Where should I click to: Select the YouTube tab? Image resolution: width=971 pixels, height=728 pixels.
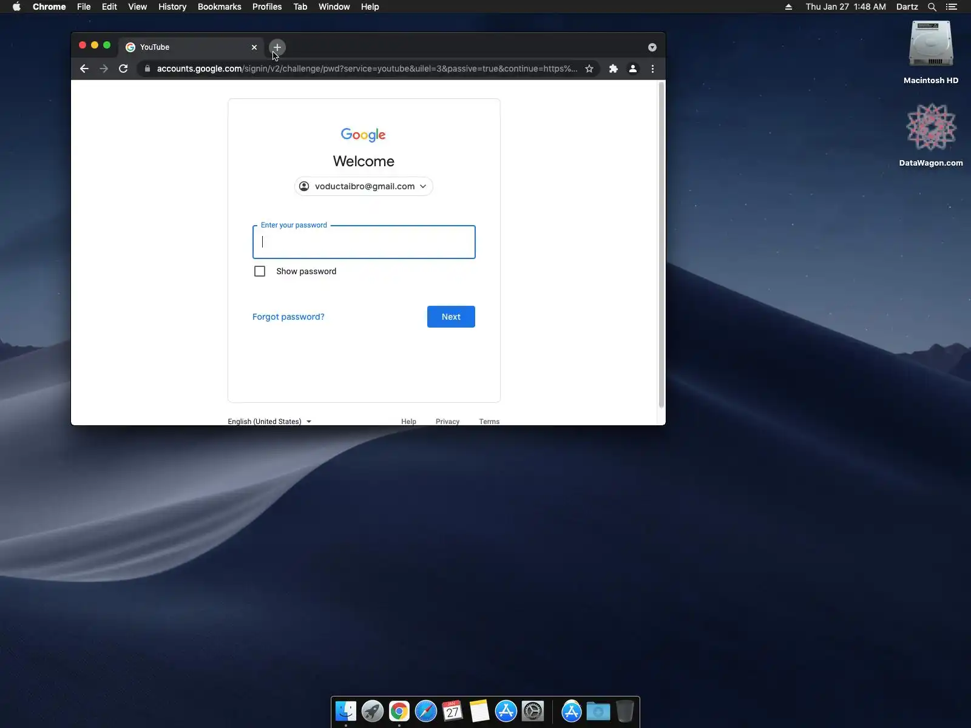point(192,47)
